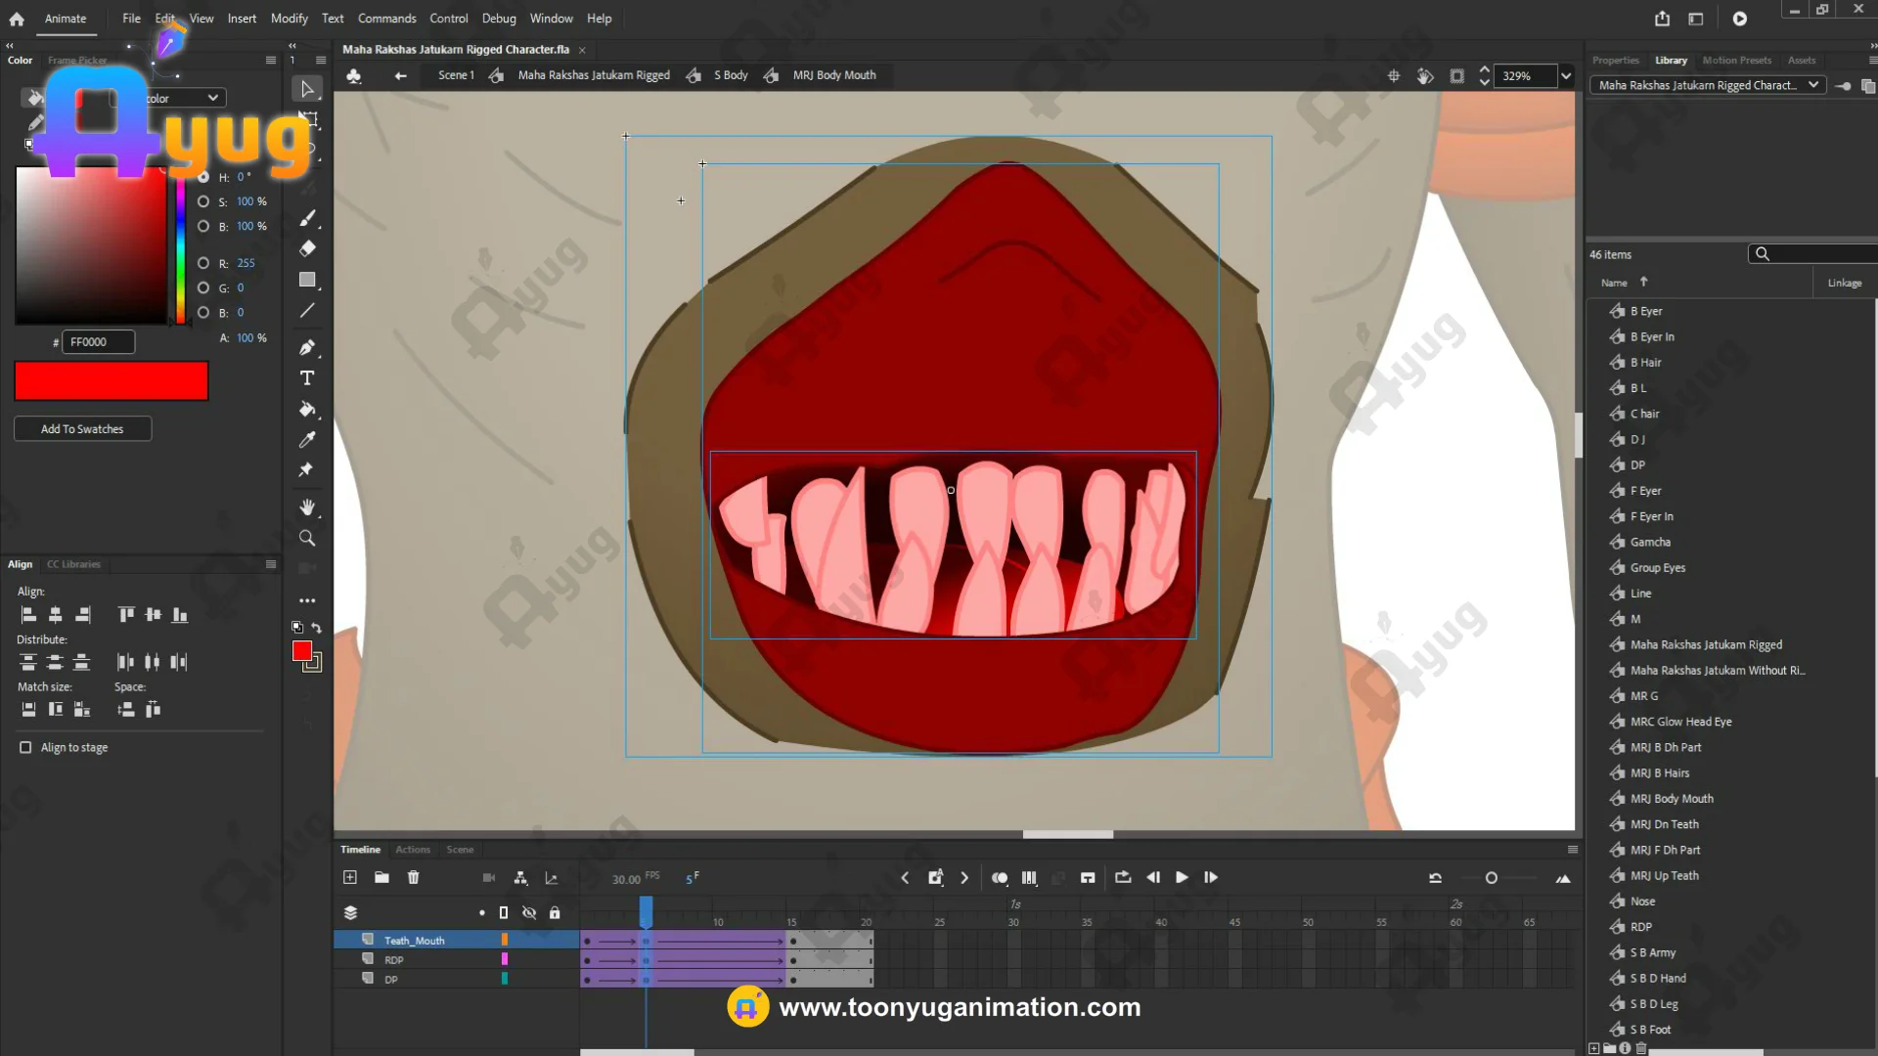Switch to the Properties tab
This screenshot has width=1878, height=1056.
coord(1615,61)
